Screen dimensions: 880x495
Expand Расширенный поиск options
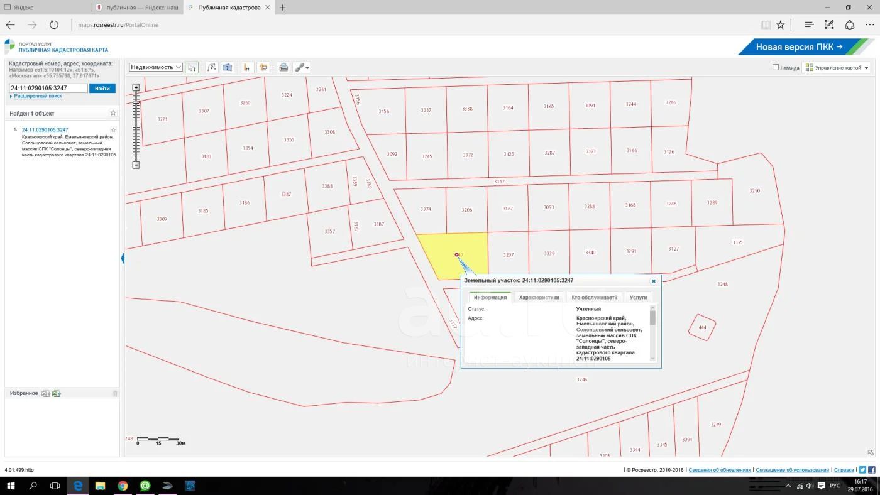coord(38,96)
